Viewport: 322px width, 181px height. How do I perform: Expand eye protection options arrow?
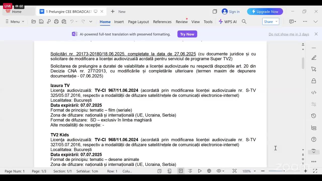coord(223,171)
